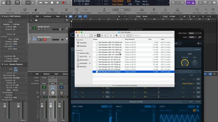The image size is (218, 122).
Task: Open the Quick Help button
Action: tap(13, 3)
